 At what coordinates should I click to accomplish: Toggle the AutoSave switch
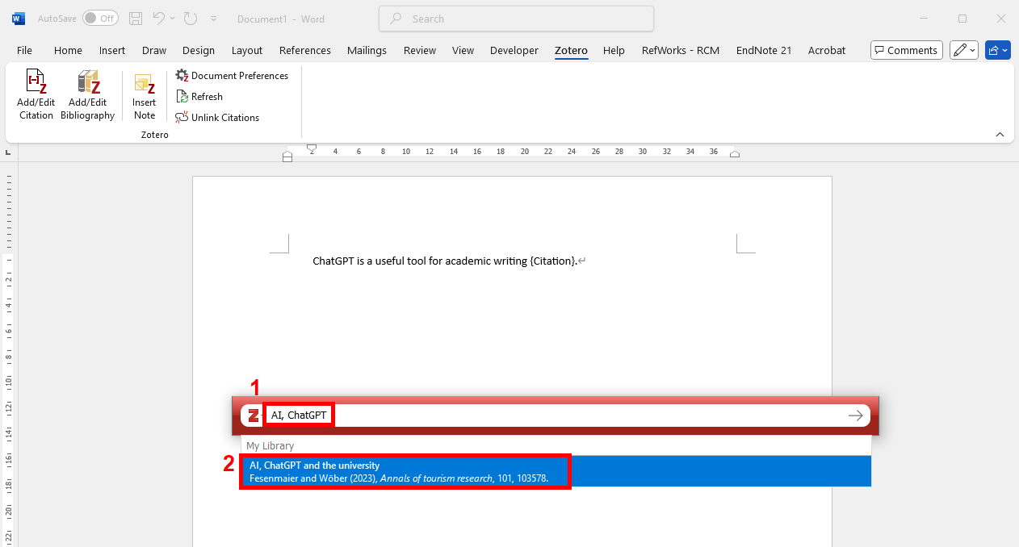100,19
